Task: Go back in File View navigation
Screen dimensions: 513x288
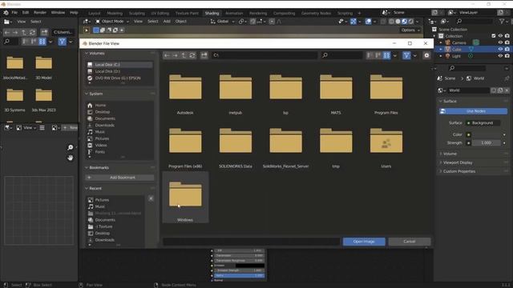Action: pyautogui.click(x=167, y=55)
